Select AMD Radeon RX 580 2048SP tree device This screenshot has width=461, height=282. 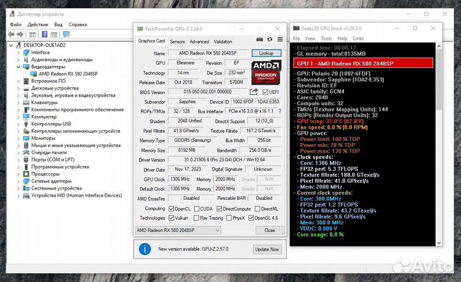click(x=69, y=74)
